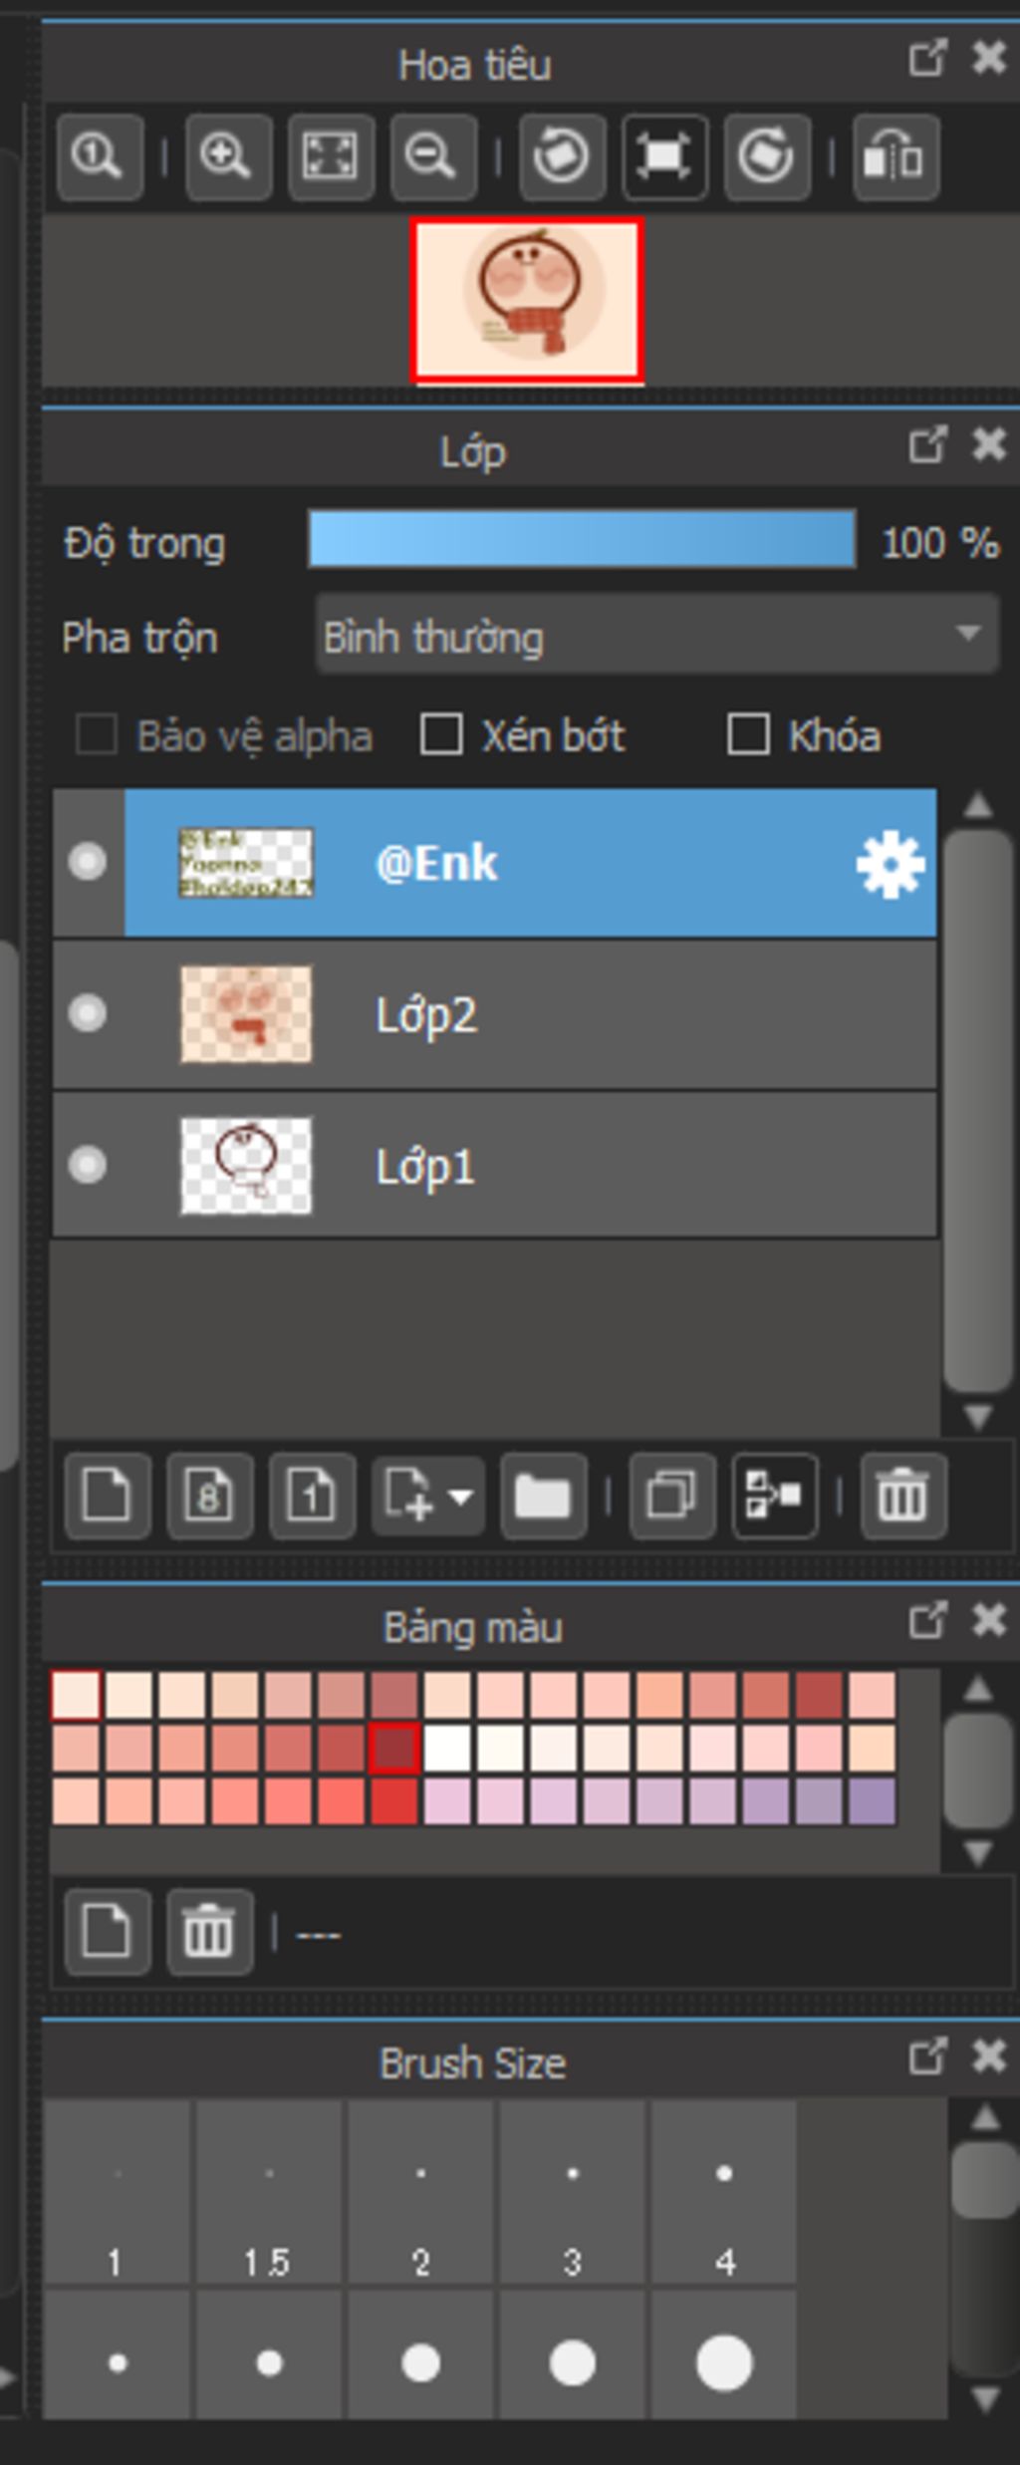Add a new 8-bit layer
Screen dimensions: 1020x2465
click(209, 1496)
